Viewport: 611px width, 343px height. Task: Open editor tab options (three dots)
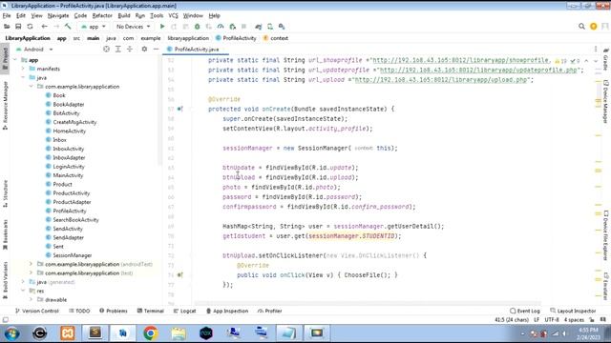(596, 49)
